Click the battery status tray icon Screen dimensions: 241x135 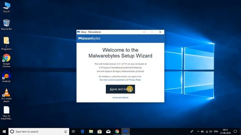coord(203,132)
